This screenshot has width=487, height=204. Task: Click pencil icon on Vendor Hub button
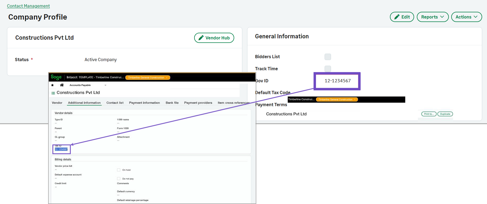tap(201, 38)
